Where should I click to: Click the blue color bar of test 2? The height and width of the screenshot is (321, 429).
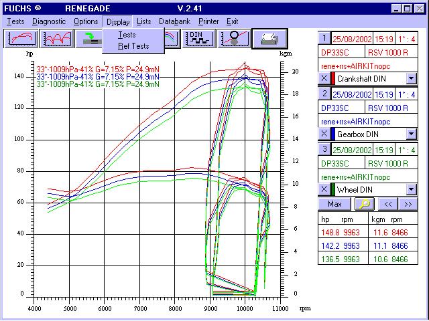333,134
